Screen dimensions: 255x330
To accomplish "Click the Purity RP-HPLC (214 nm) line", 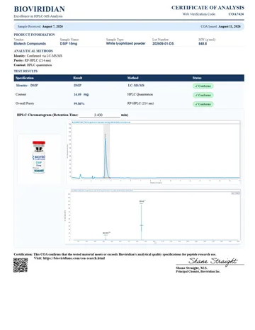I will (33, 60).
